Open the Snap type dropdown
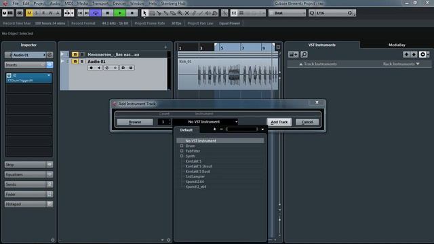This screenshot has height=244, width=434. pyautogui.click(x=252, y=13)
